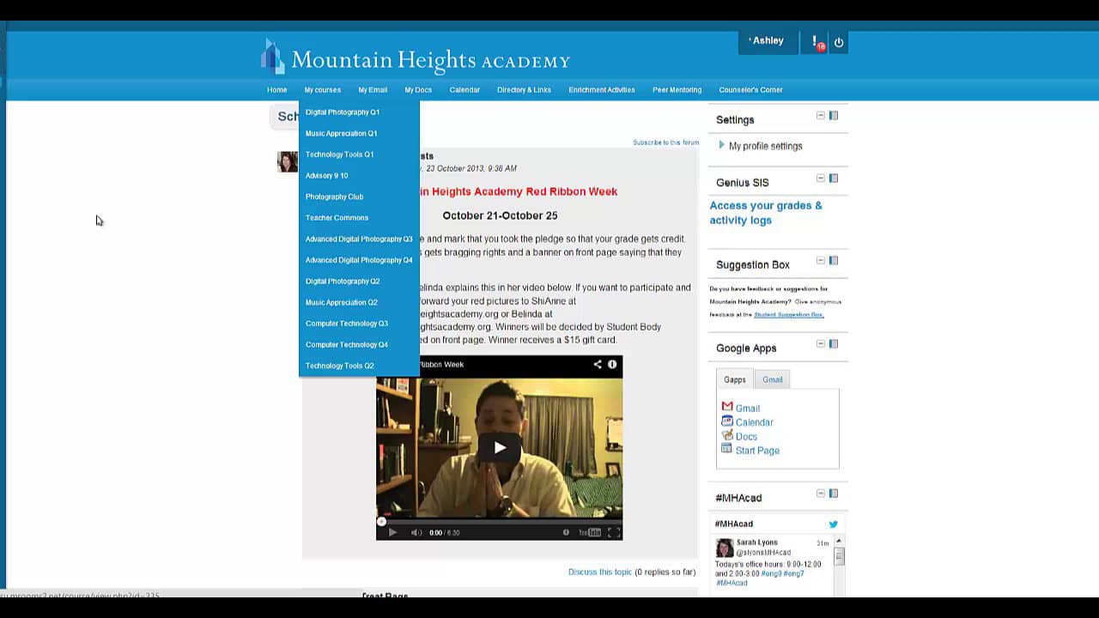
Task: Click the play button in video controls
Action: pos(392,532)
